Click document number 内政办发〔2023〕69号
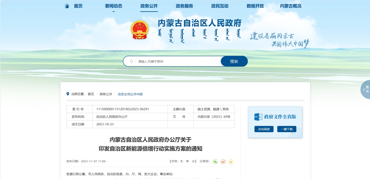Screen dimensions: 370x179 click(x=214, y=117)
